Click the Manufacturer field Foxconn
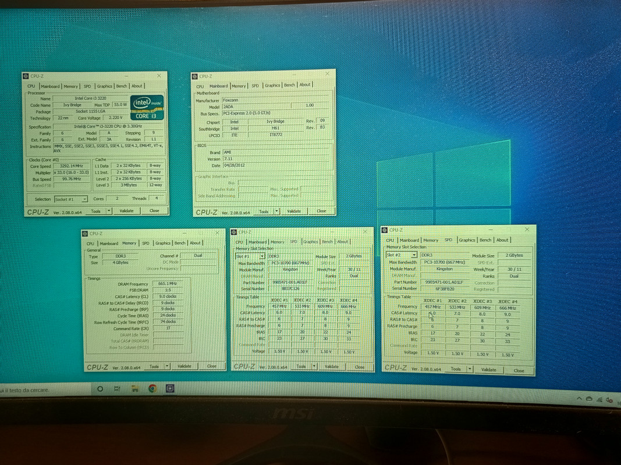 tap(276, 101)
